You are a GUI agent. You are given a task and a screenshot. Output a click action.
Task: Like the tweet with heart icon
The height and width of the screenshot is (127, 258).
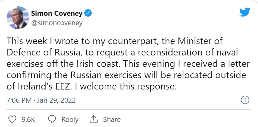[x=12, y=119]
